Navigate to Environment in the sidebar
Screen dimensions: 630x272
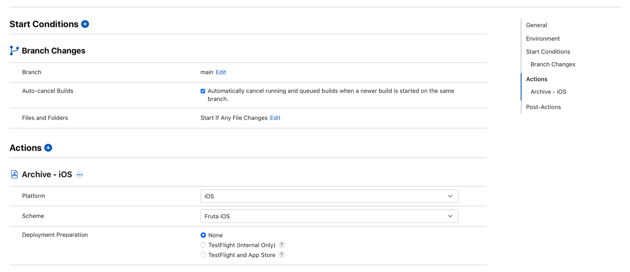pos(543,38)
